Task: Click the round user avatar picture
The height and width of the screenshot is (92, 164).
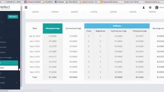Action: pyautogui.click(x=157, y=7)
